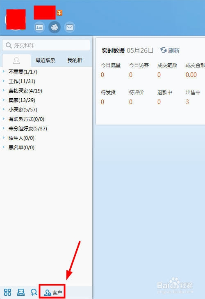This screenshot has width=205, height=299.
Task: Click the 今日访客 label
Action: pyautogui.click(x=139, y=65)
